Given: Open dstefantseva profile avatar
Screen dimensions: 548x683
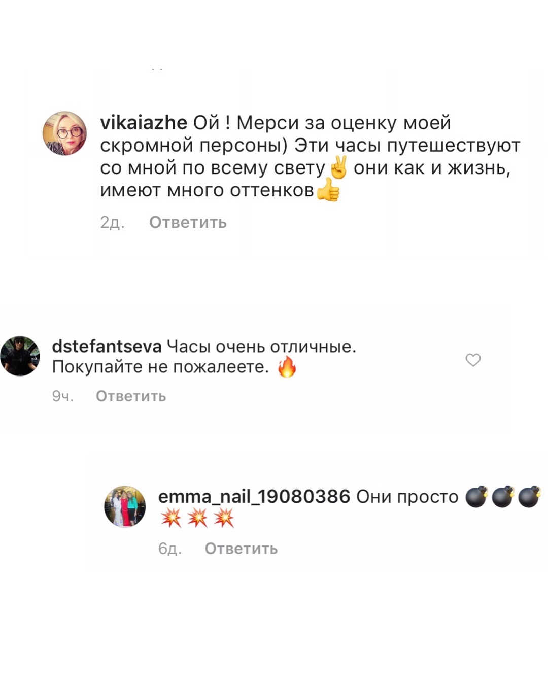Looking at the screenshot, I should click(20, 356).
